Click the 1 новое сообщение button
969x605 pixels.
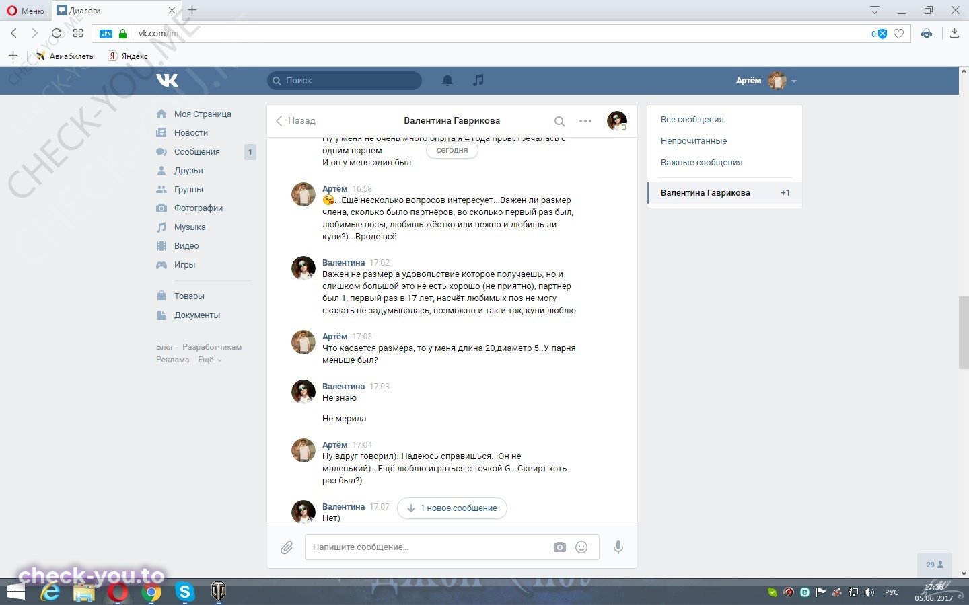[452, 508]
